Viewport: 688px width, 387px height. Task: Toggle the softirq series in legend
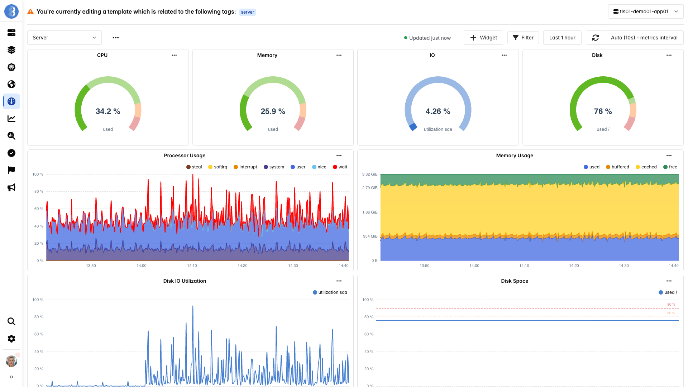click(x=218, y=167)
